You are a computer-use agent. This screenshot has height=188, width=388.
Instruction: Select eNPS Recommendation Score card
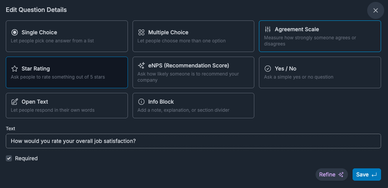[193, 72]
